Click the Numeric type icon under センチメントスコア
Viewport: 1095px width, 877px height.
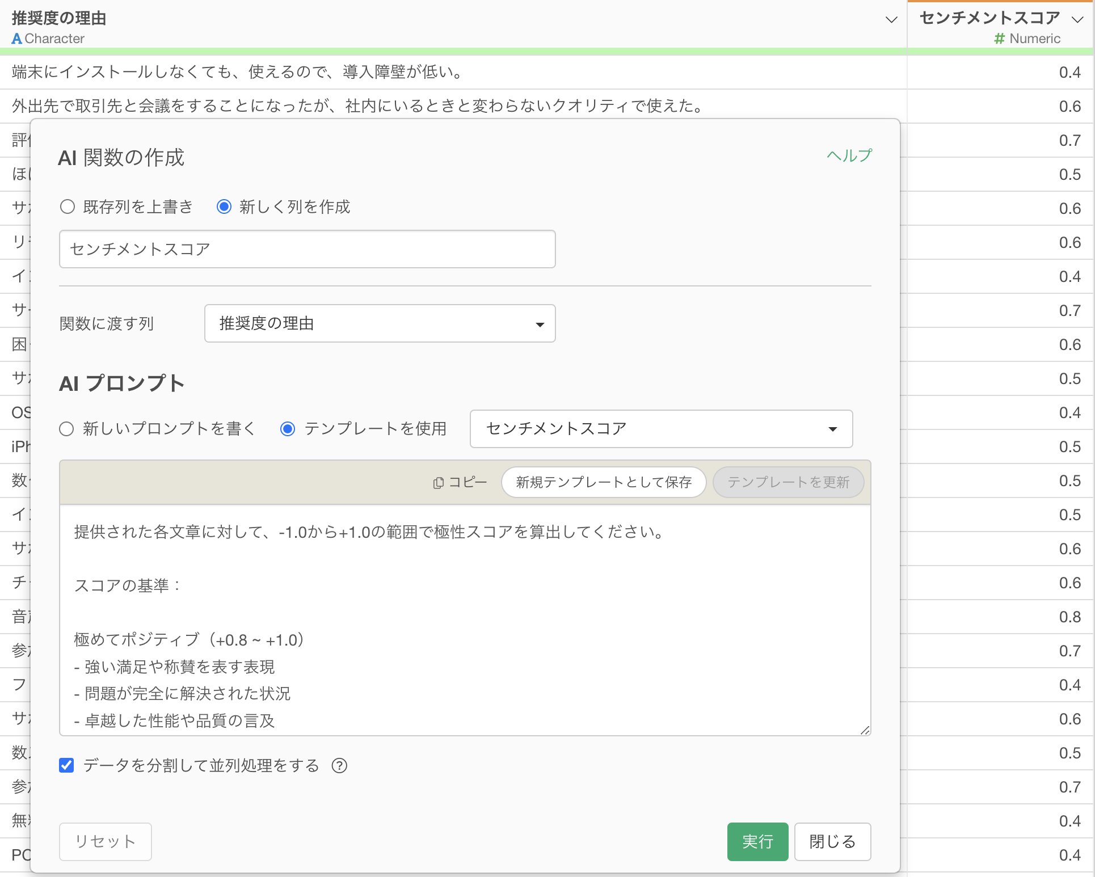coord(1000,39)
